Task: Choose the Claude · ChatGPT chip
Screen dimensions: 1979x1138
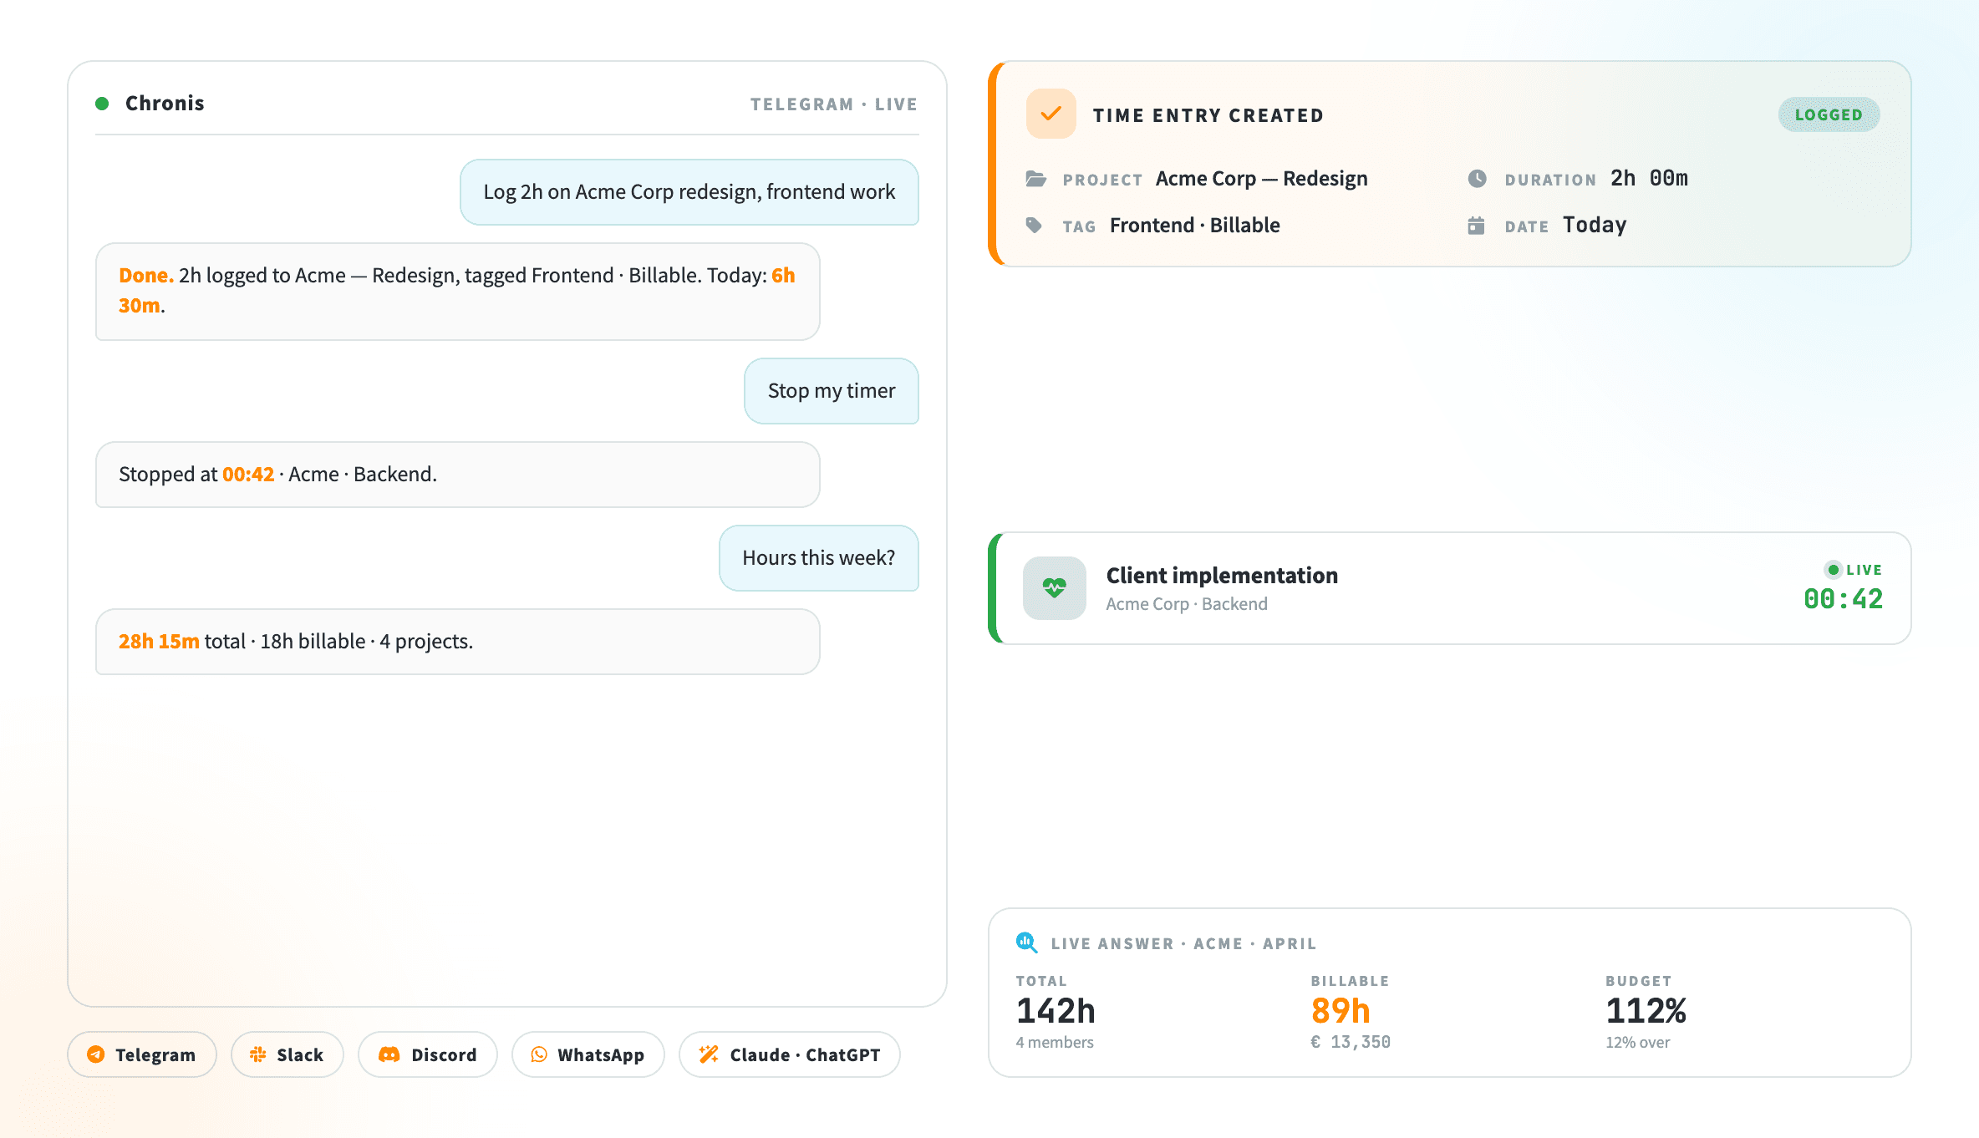Action: (790, 1054)
